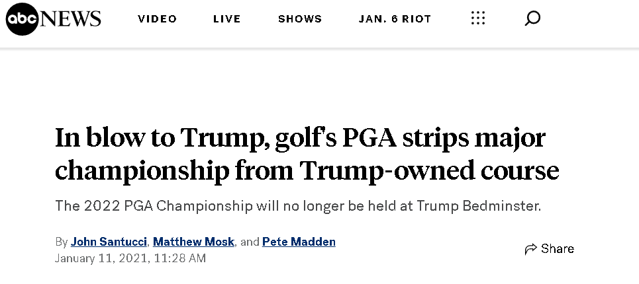Select SHOWS in the top navigation
The width and height of the screenshot is (639, 284).
coord(300,19)
